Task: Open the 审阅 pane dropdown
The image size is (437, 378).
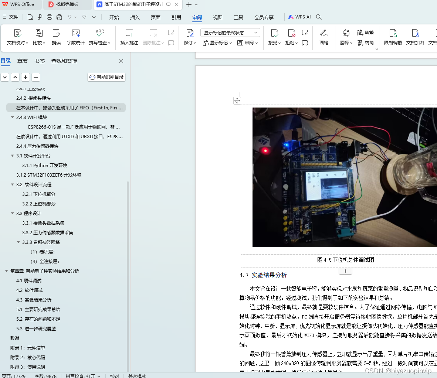Action: [x=247, y=42]
